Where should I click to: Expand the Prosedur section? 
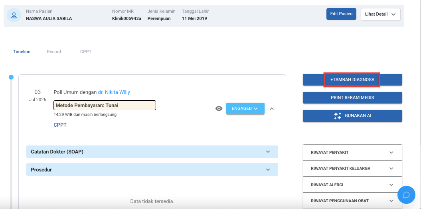[x=152, y=170]
